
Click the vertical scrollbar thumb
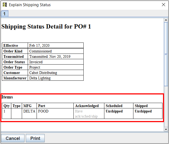pos(166,54)
